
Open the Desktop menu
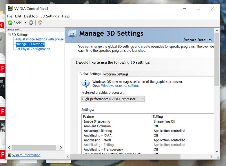31,16
